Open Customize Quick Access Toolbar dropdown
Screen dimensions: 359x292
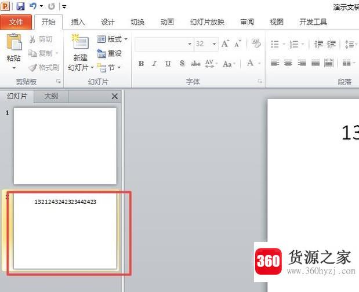point(64,7)
